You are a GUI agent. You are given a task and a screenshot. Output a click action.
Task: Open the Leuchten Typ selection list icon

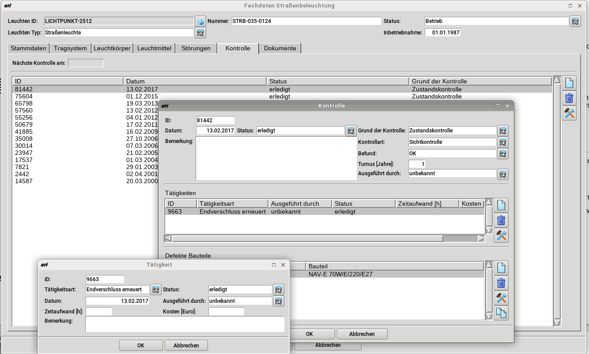(200, 33)
